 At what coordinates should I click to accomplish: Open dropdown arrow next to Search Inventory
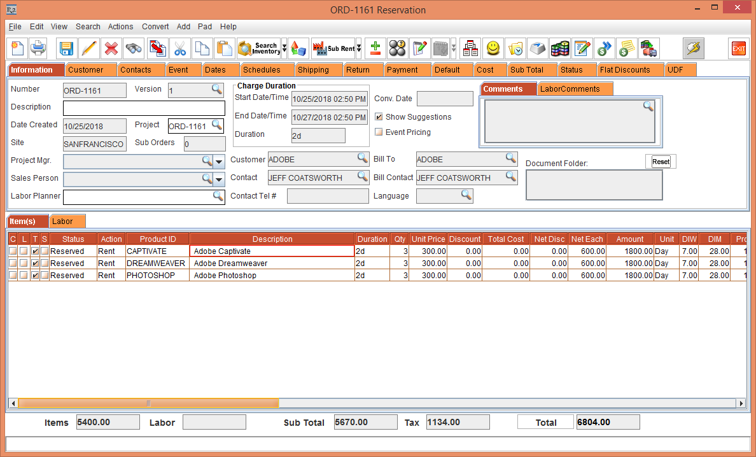[284, 48]
